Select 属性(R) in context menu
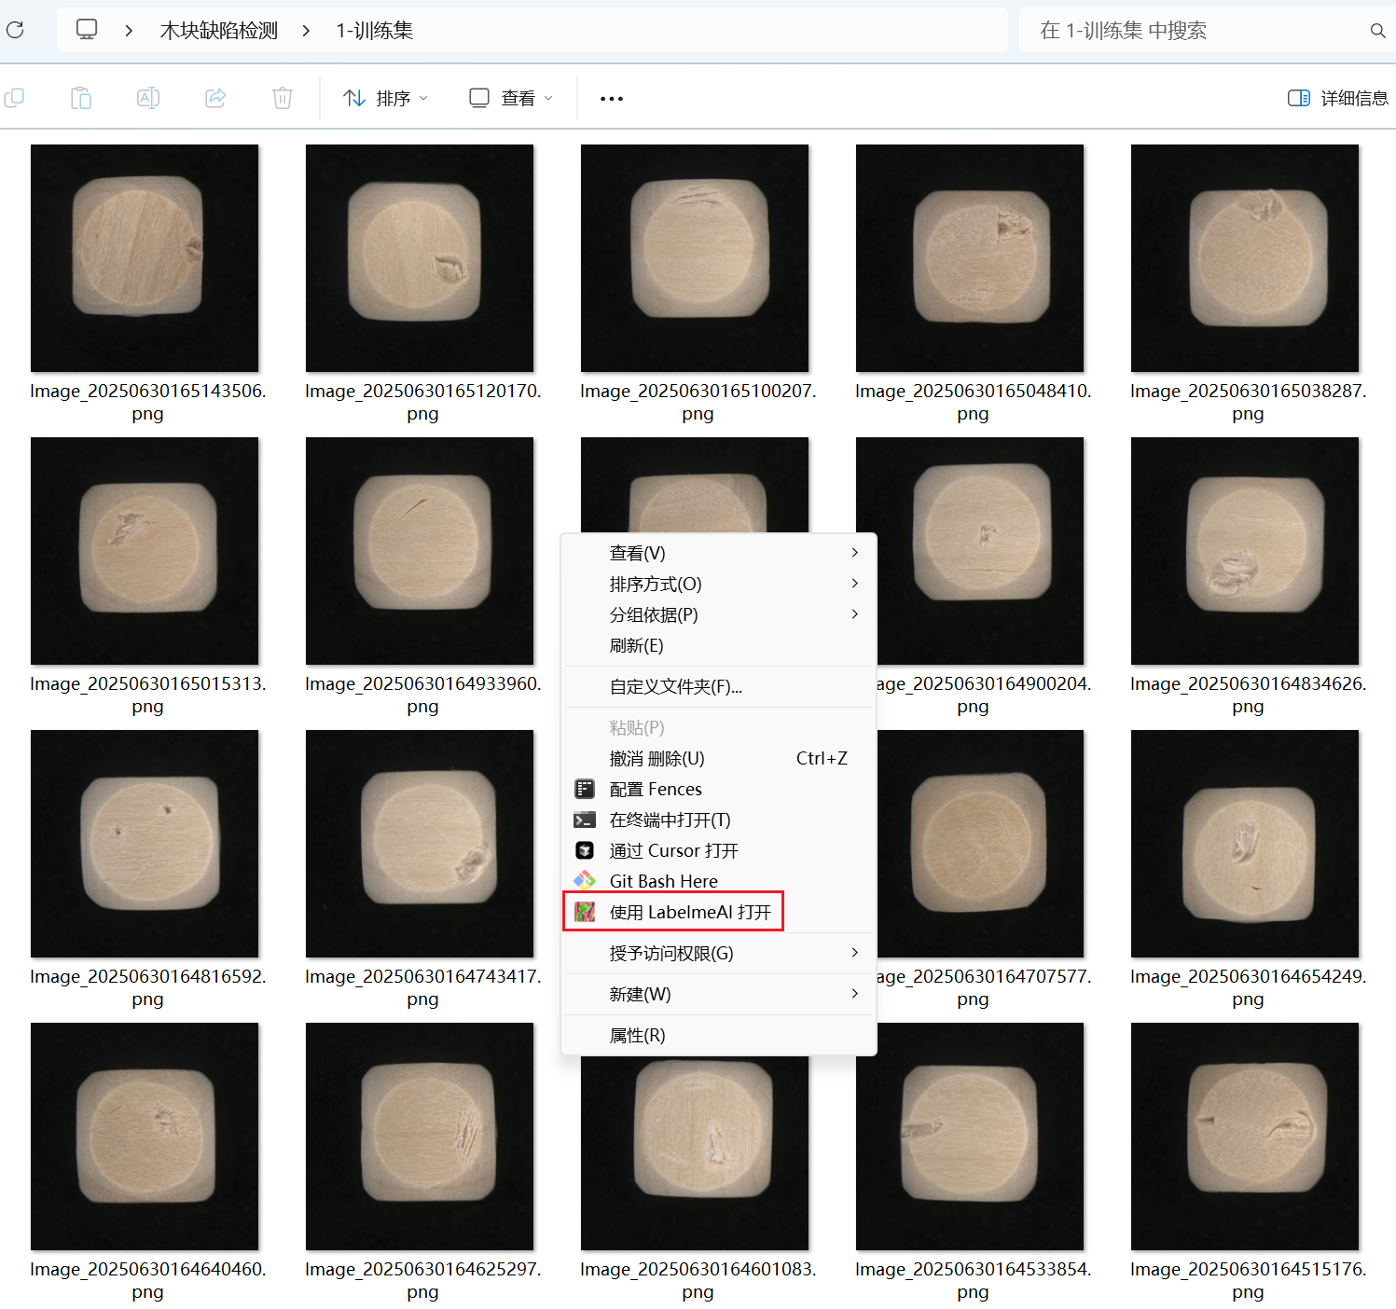The height and width of the screenshot is (1309, 1396). click(637, 1035)
